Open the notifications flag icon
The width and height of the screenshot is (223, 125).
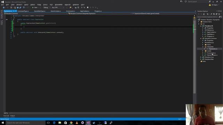(181, 1)
